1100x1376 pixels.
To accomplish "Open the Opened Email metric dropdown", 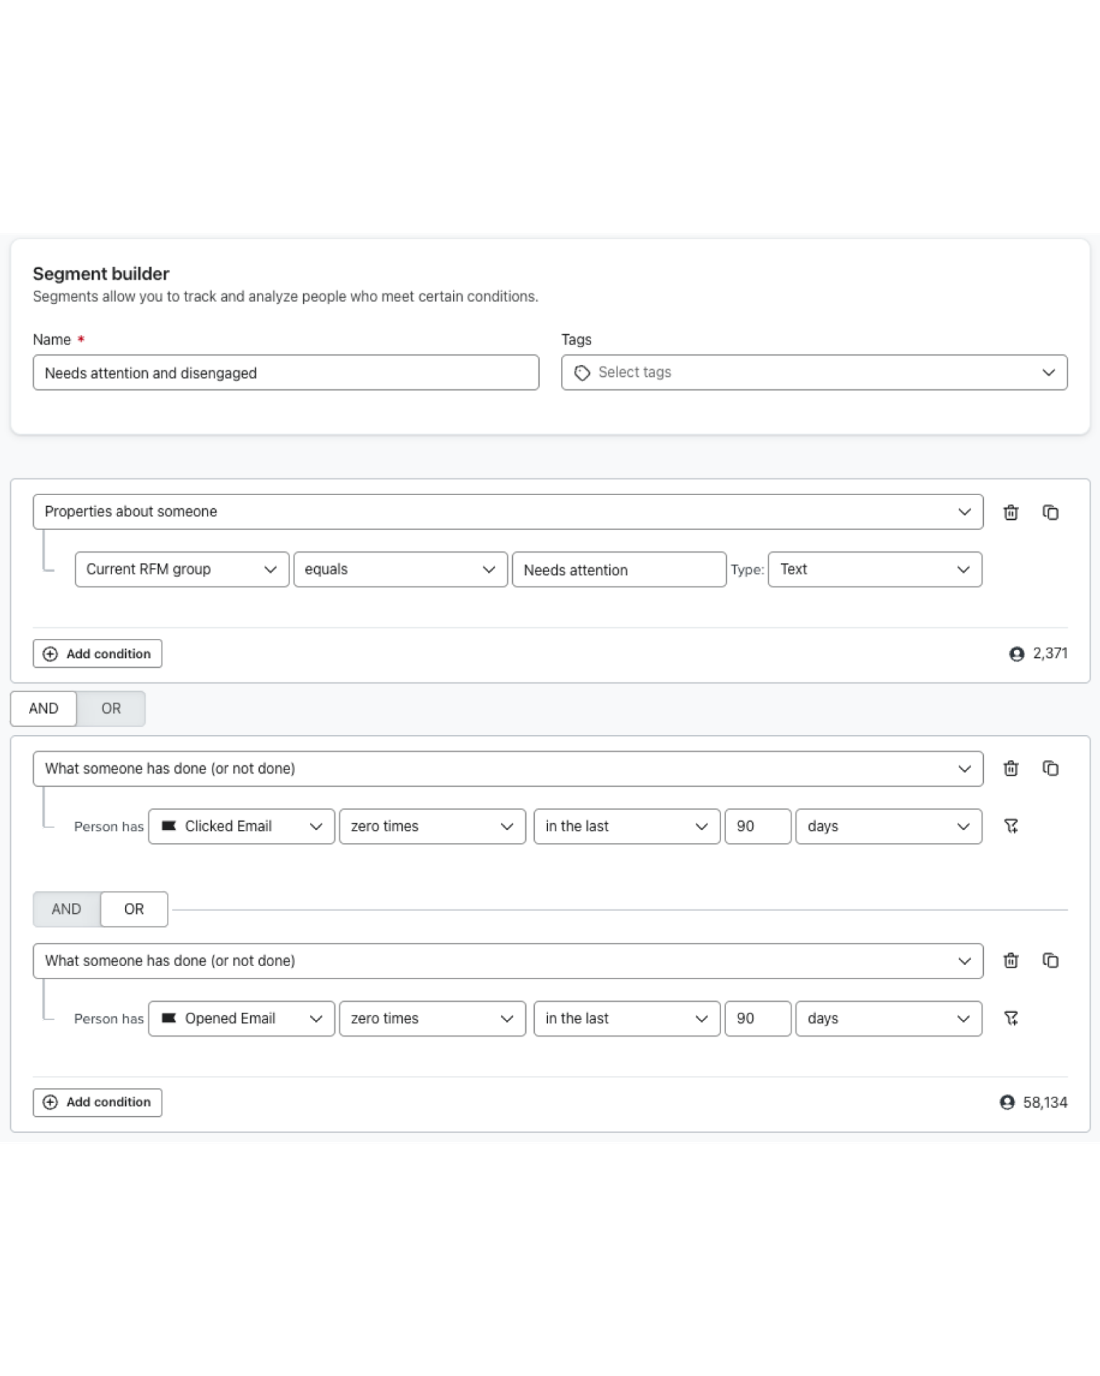I will click(x=241, y=1018).
